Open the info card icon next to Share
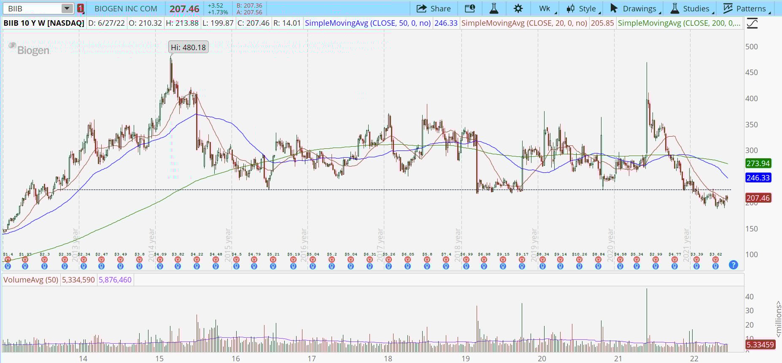The image size is (782, 363). click(x=470, y=8)
